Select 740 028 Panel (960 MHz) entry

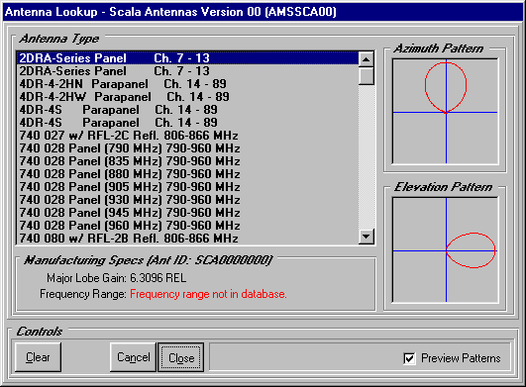click(x=187, y=226)
